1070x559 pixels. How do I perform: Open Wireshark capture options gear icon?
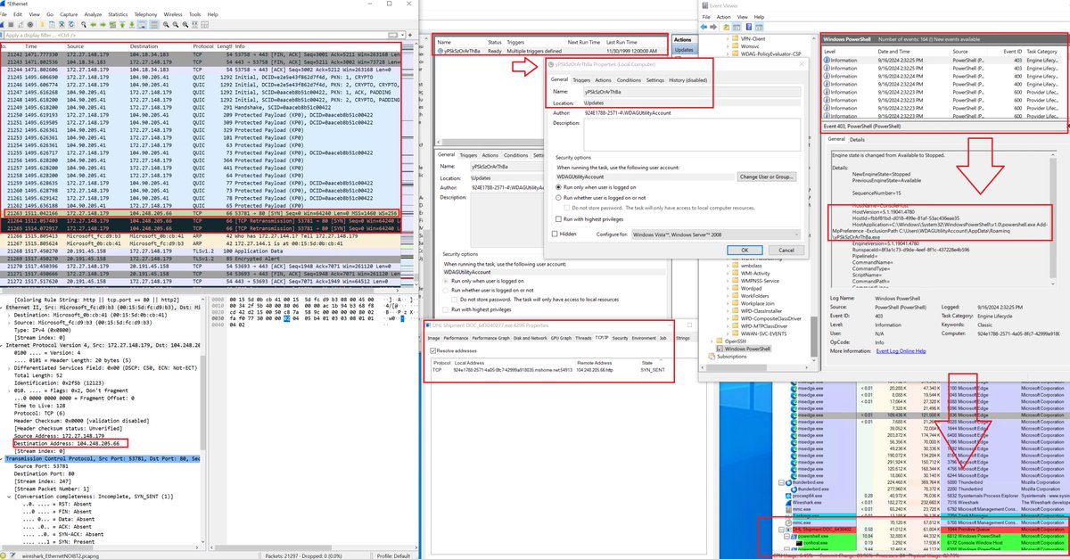point(30,25)
